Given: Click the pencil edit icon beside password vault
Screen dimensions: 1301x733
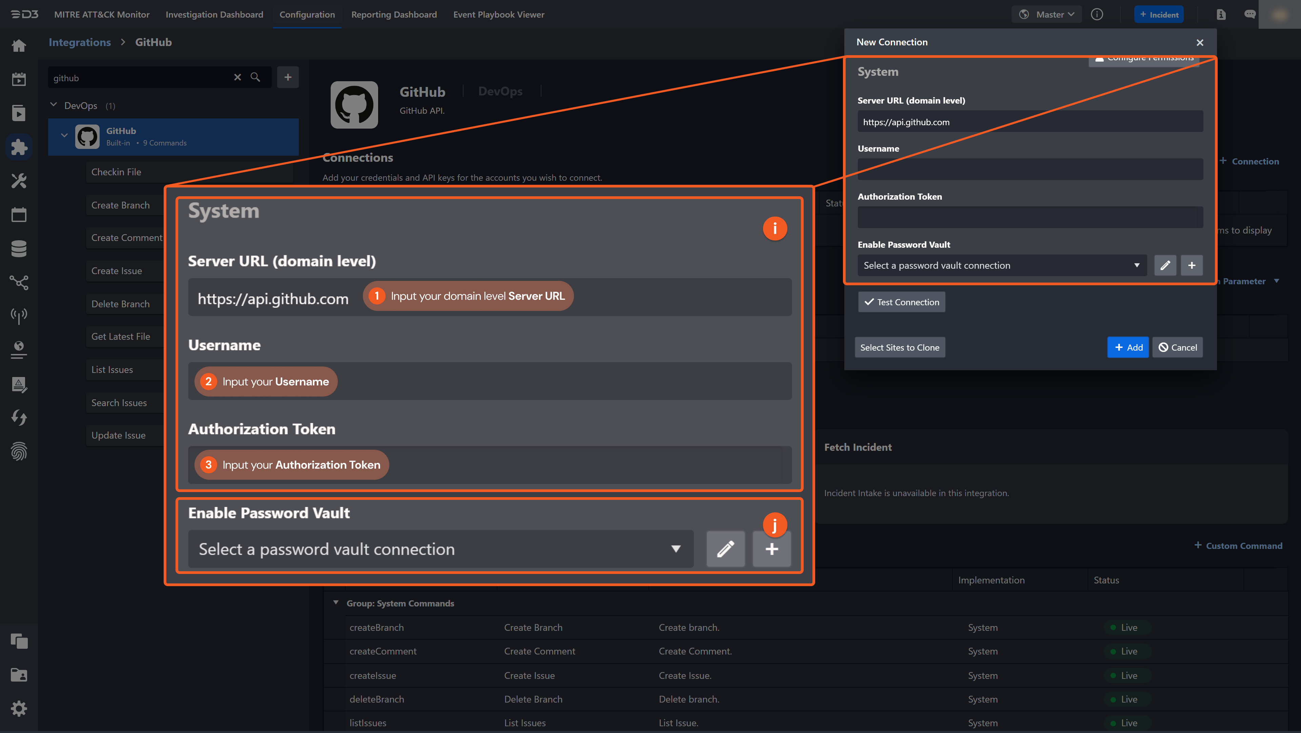Looking at the screenshot, I should point(1165,265).
